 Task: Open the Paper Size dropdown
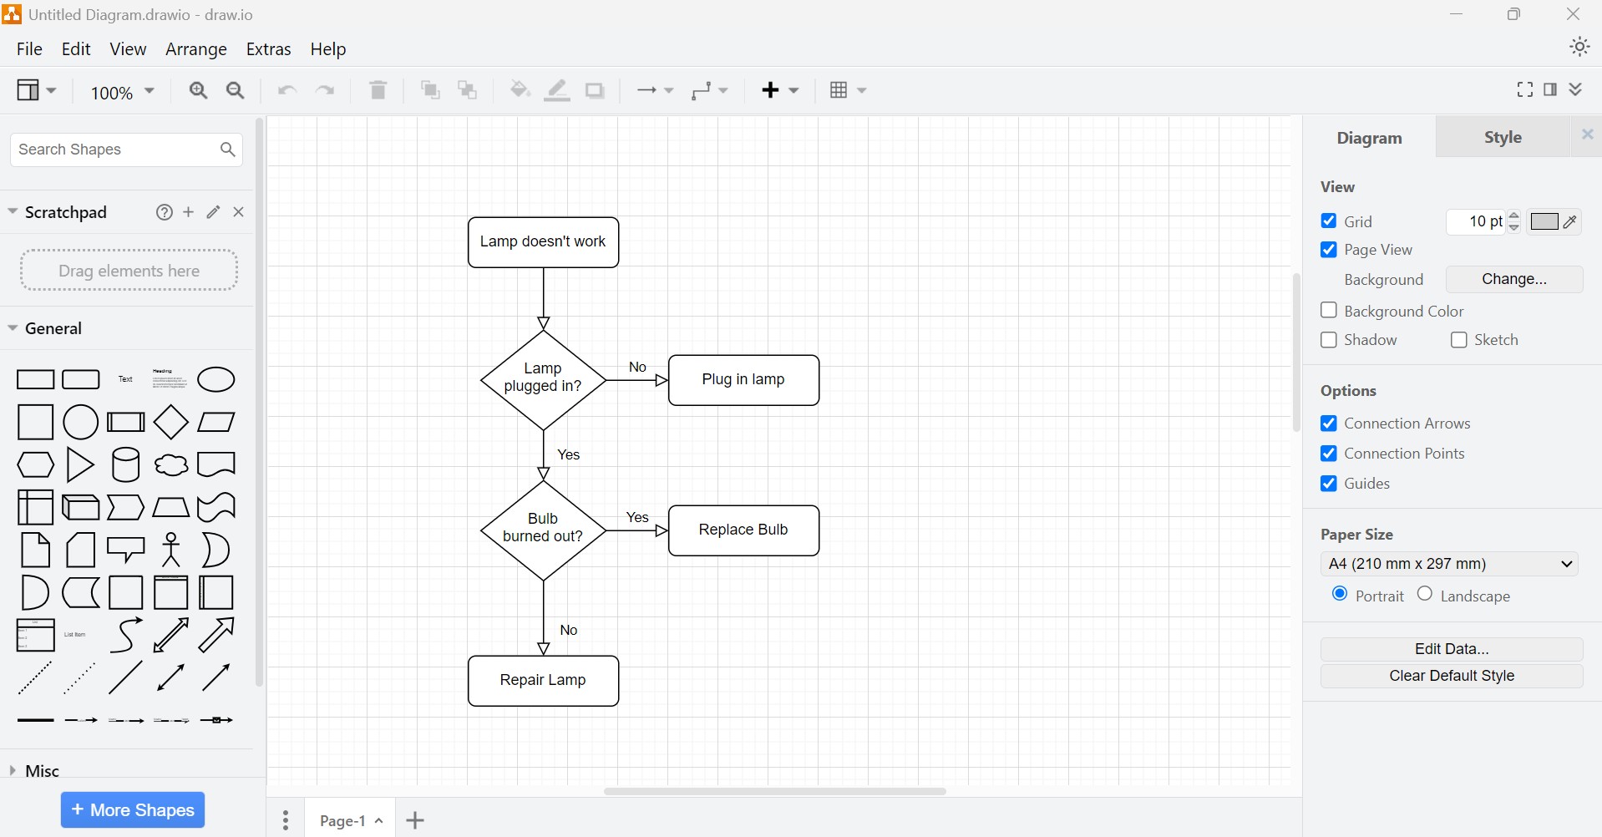[1451, 564]
